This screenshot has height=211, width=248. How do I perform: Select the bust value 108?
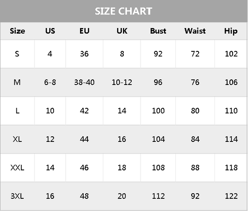pos(158,168)
